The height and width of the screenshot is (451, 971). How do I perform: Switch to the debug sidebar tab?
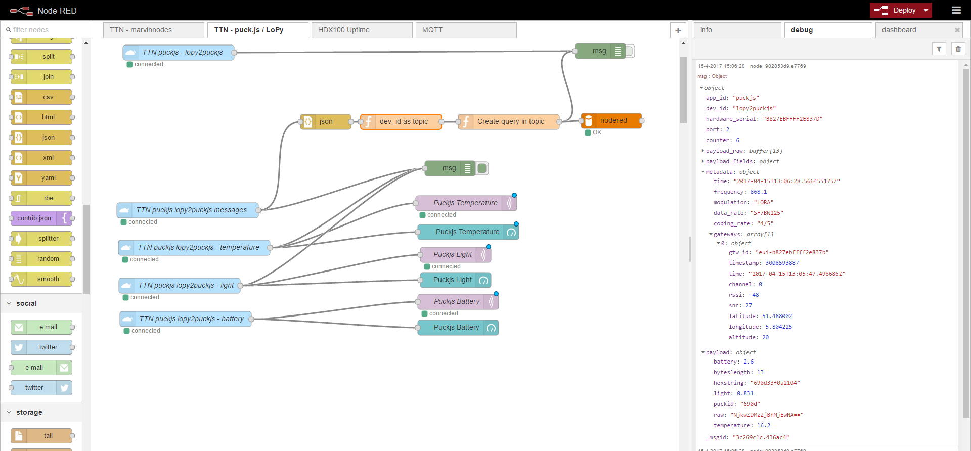pyautogui.click(x=828, y=30)
